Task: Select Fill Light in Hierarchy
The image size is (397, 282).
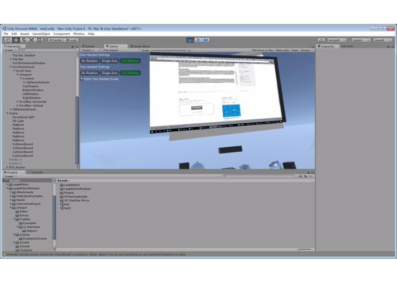Action: click(18, 121)
